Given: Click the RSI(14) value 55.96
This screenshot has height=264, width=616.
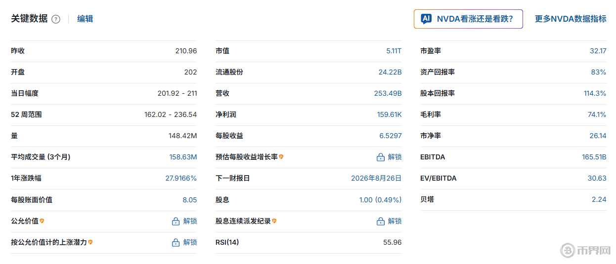Looking at the screenshot, I should click(x=393, y=242).
